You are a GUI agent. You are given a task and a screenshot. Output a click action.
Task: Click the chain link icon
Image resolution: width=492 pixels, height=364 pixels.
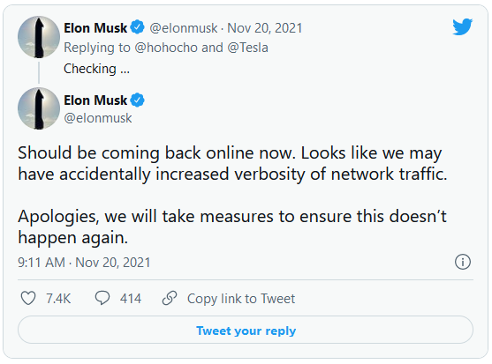pyautogui.click(x=170, y=298)
